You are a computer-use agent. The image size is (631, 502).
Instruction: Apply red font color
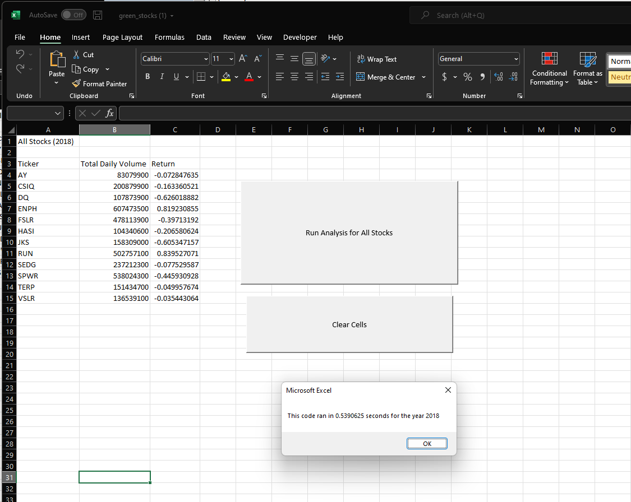pyautogui.click(x=249, y=76)
